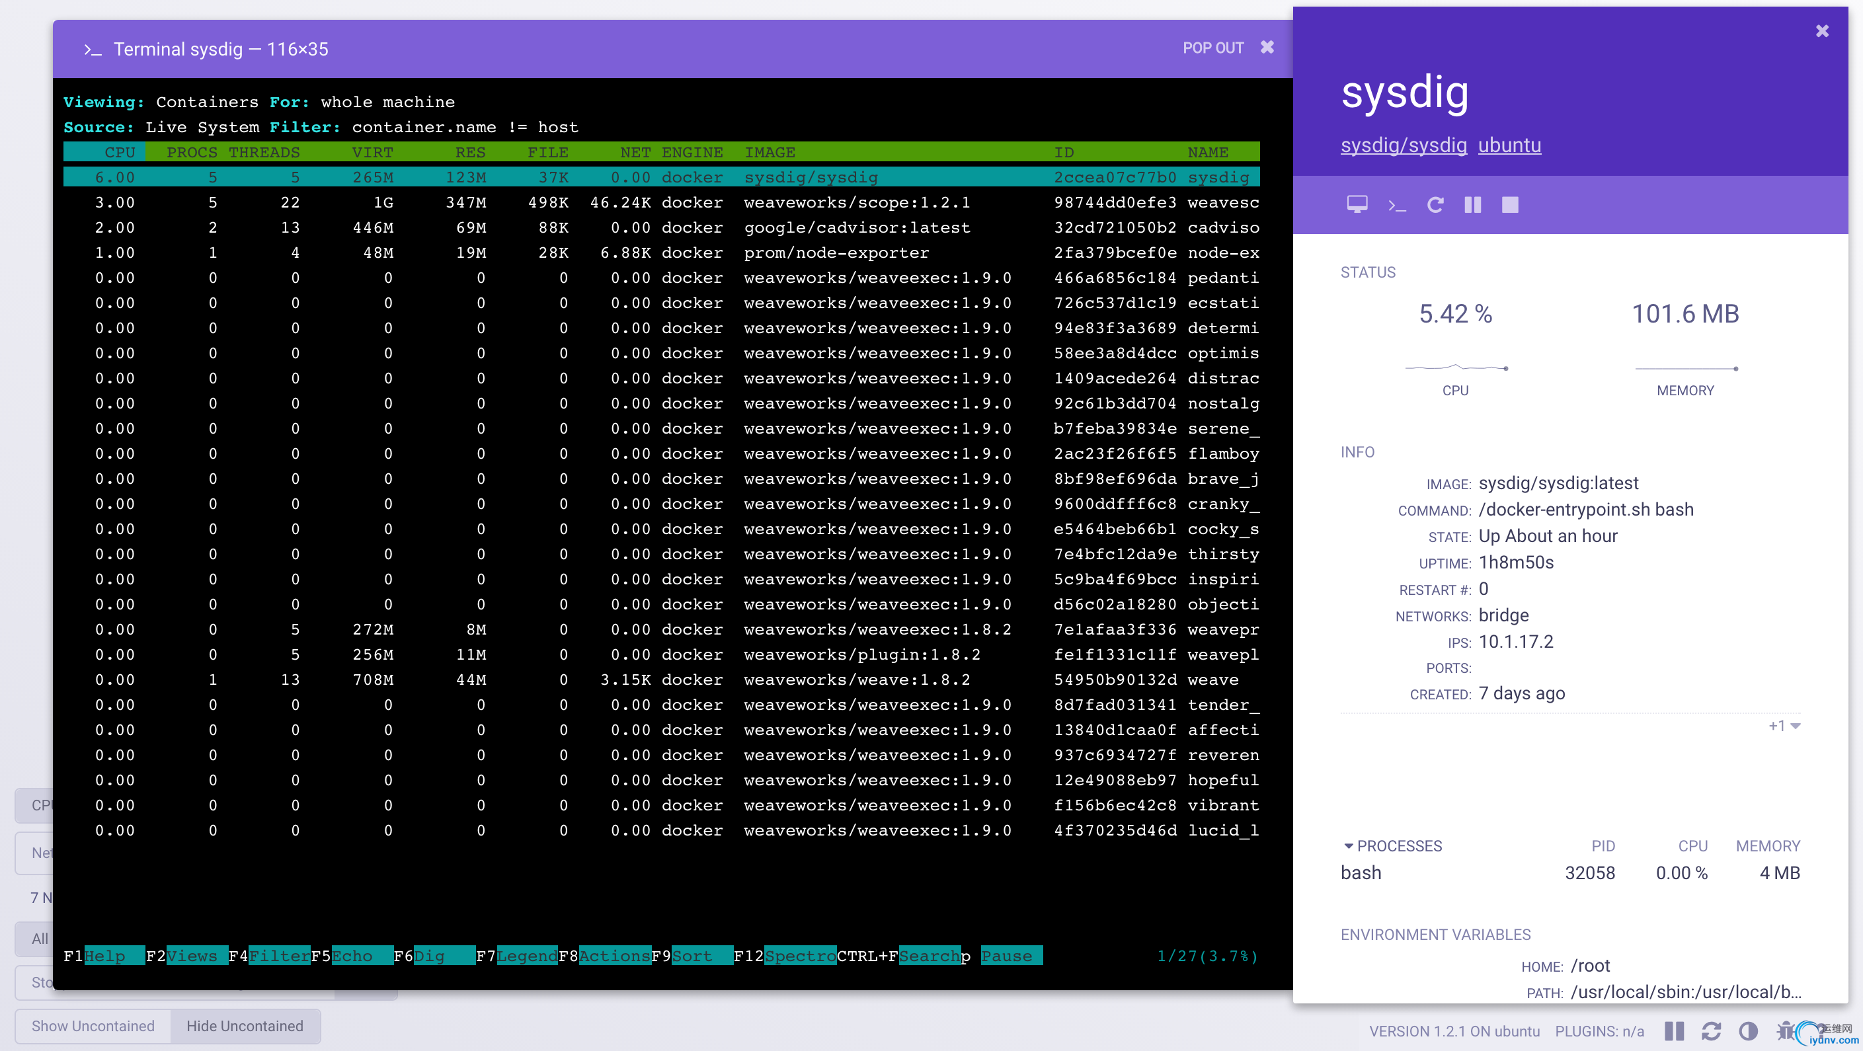Sort processes by CPU column
The height and width of the screenshot is (1051, 1863).
pos(1692,845)
